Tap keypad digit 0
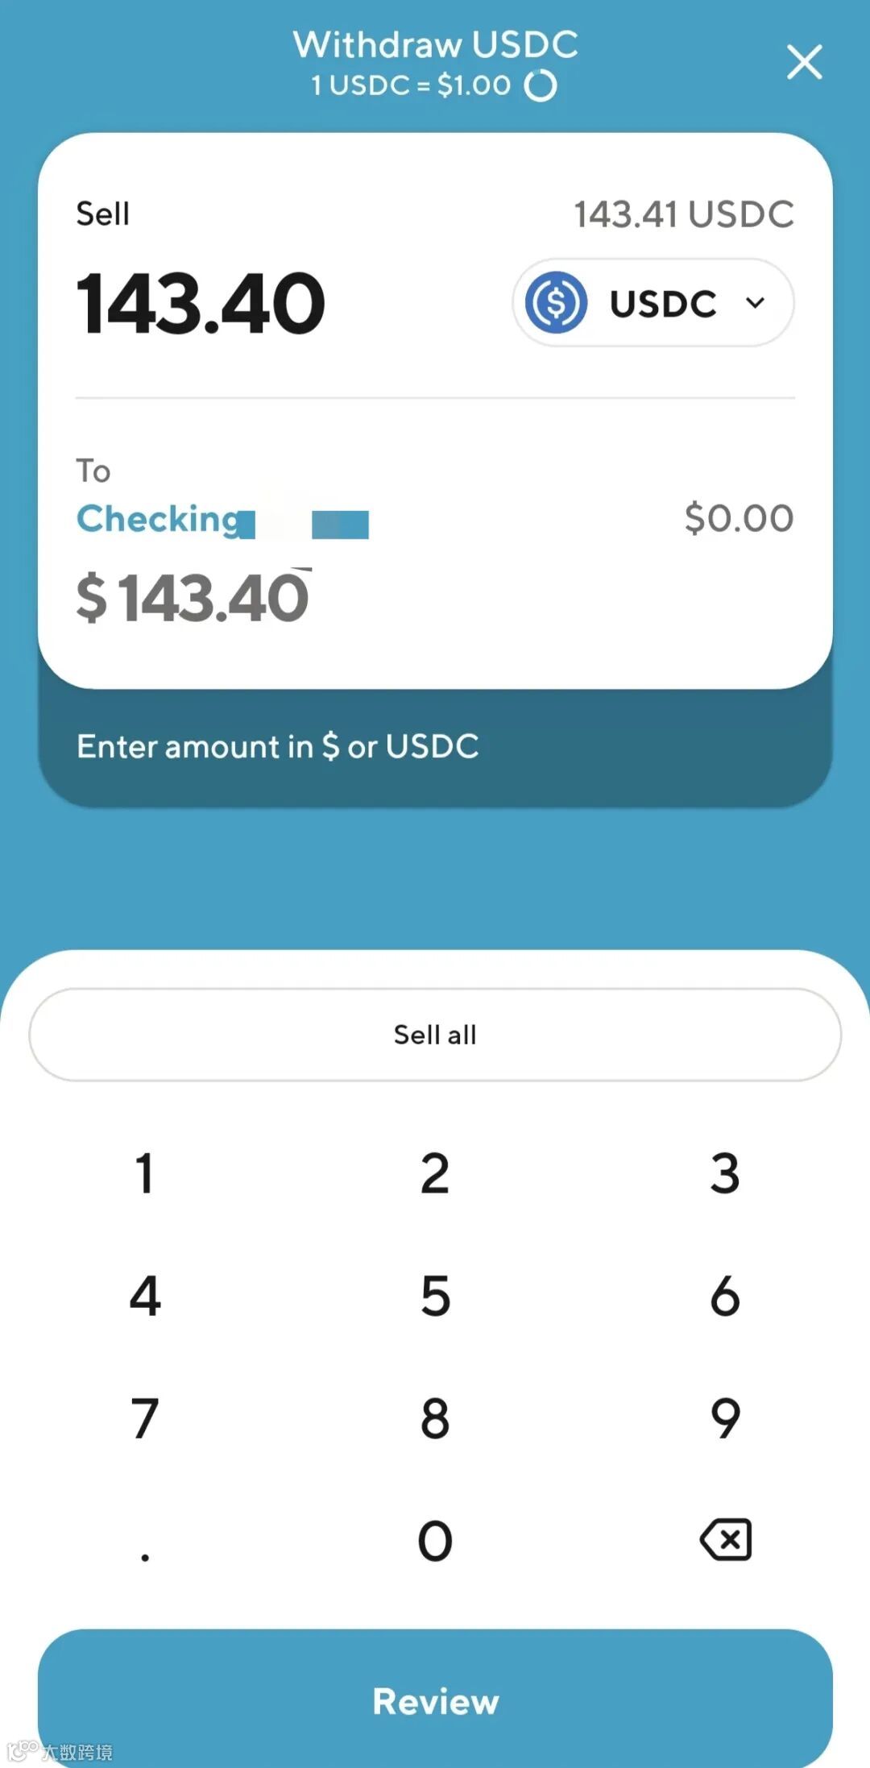The image size is (870, 1768). [x=435, y=1541]
